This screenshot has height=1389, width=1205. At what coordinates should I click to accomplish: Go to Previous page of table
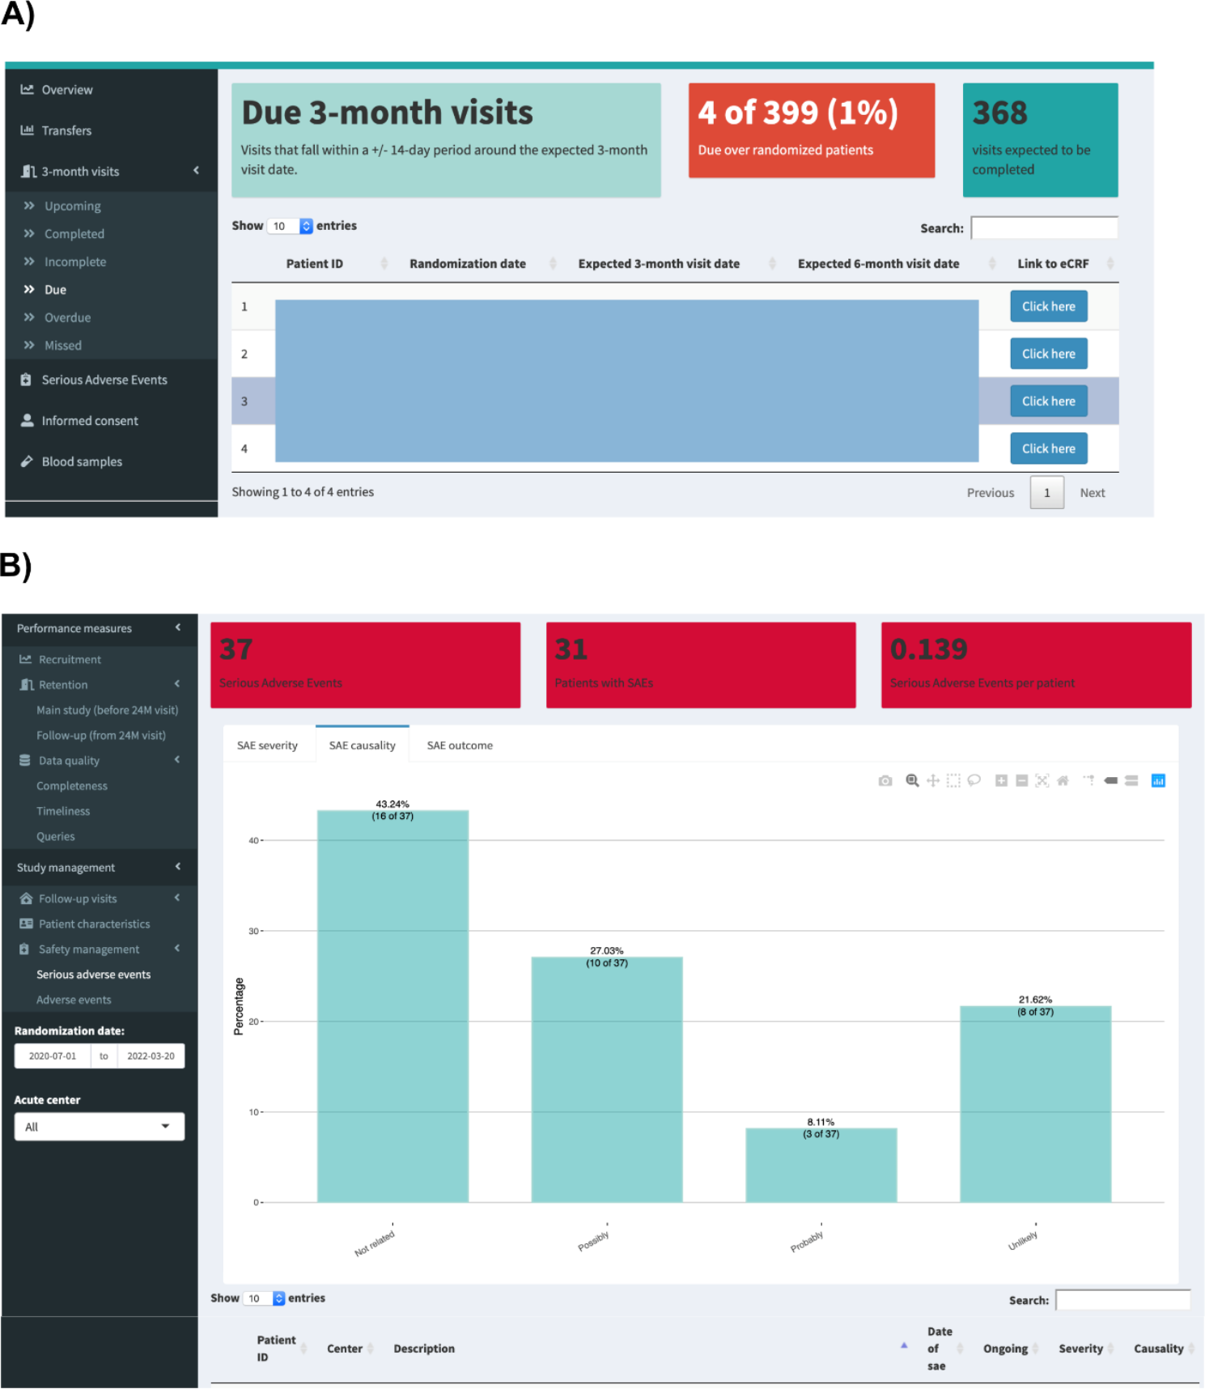[991, 492]
